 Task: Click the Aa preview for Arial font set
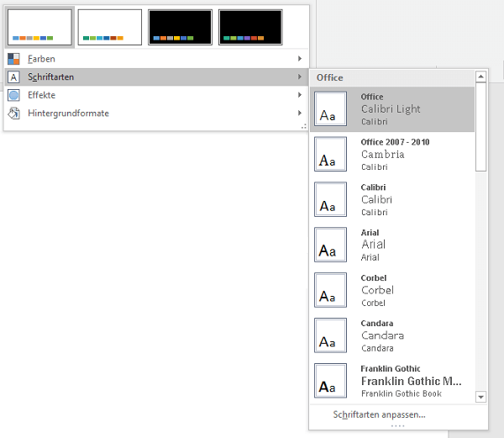(330, 245)
